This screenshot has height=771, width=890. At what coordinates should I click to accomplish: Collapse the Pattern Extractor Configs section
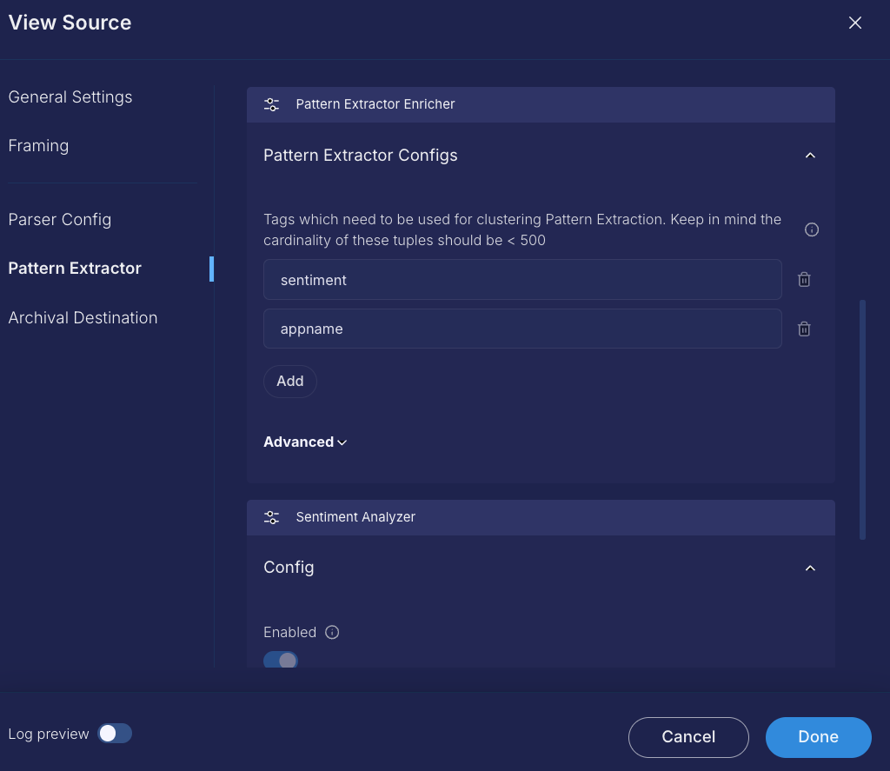(x=810, y=156)
